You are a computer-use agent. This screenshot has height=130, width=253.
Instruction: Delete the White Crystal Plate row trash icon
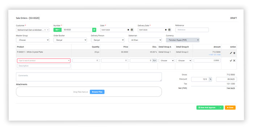(x=234, y=53)
